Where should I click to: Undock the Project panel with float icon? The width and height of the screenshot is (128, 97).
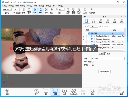point(122,17)
